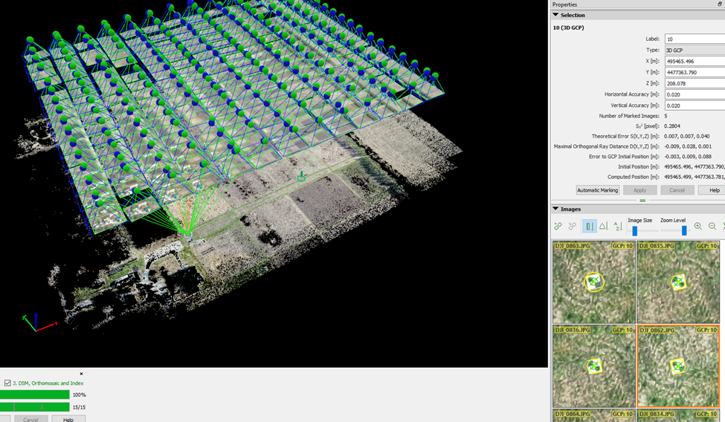The height and width of the screenshot is (422, 725).
Task: Click the 'Image Size' label
Action: [640, 221]
